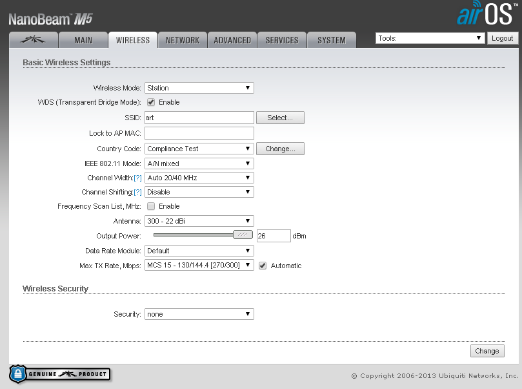Click the Genuine Product badge

click(x=59, y=374)
